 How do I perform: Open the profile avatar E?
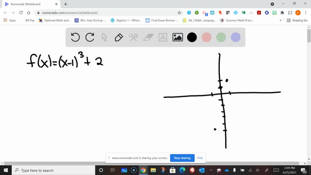[x=298, y=13]
